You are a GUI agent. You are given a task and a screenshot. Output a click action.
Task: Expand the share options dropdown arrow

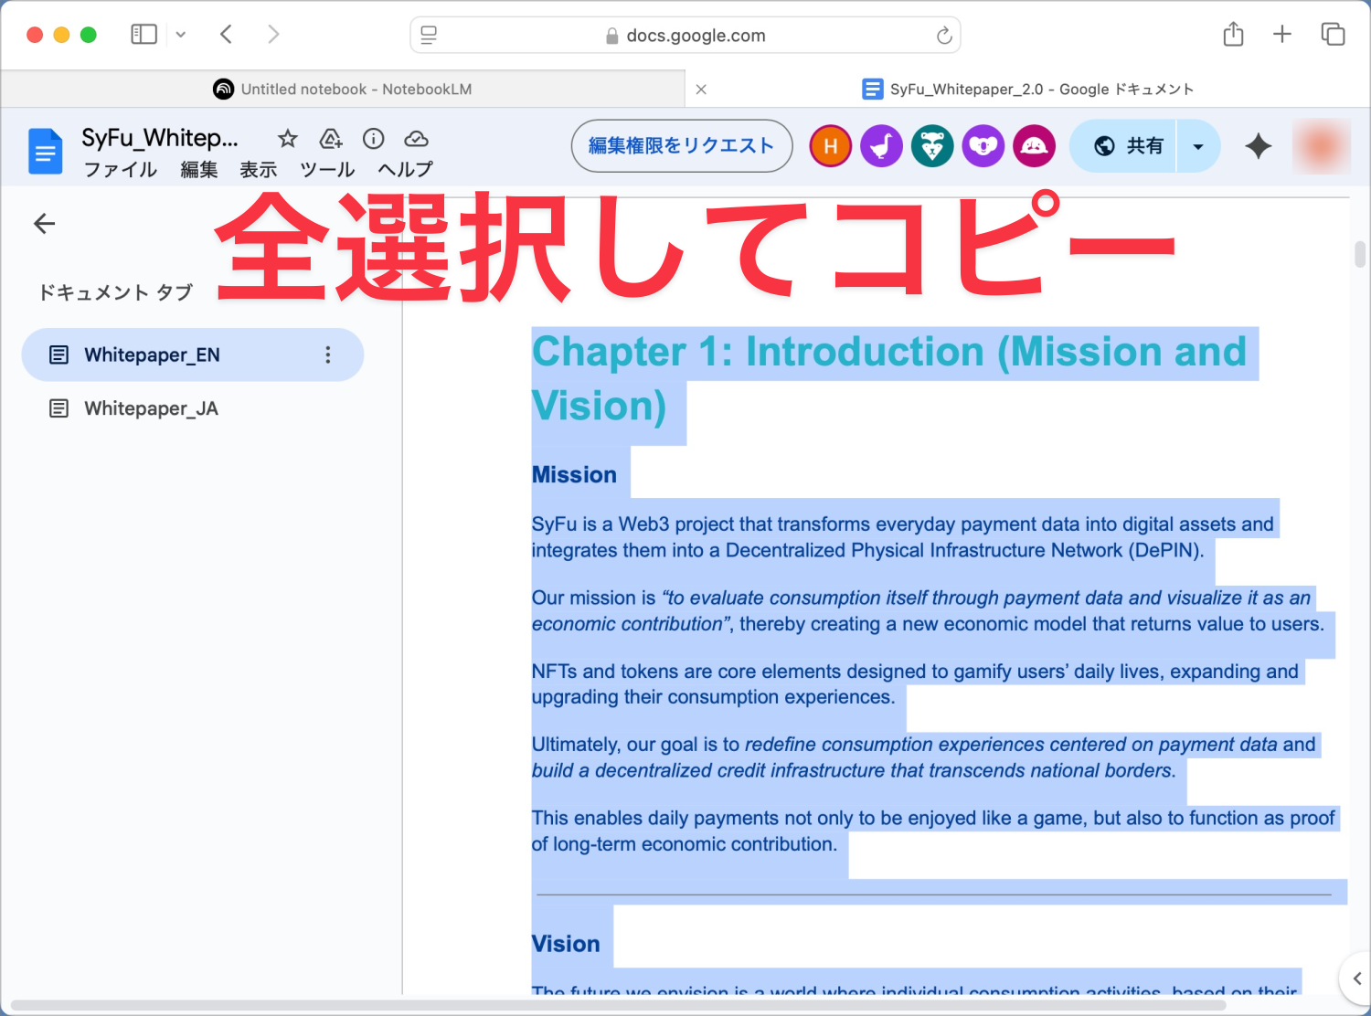coord(1198,146)
